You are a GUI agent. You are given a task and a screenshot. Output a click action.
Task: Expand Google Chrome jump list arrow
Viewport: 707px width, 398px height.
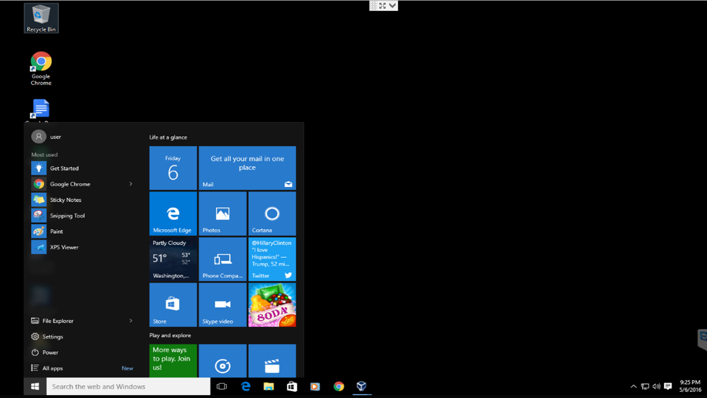coord(131,184)
